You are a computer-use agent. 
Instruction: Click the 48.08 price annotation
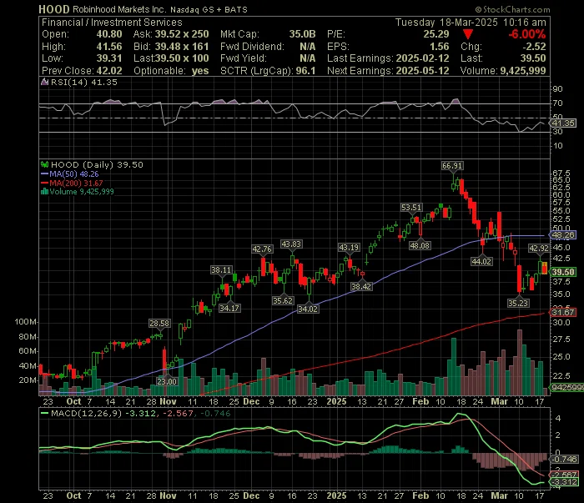(420, 246)
